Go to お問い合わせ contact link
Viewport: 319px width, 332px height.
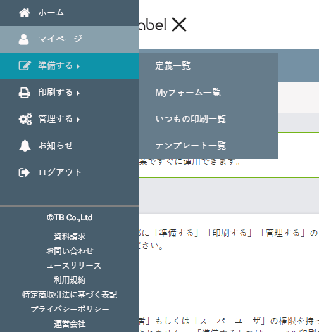pos(70,251)
